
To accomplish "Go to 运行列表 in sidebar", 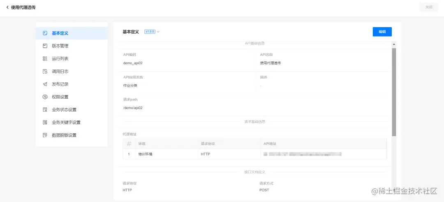I will [72, 59].
